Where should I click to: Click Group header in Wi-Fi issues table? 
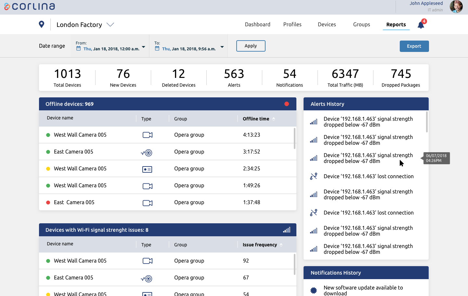pyautogui.click(x=180, y=245)
